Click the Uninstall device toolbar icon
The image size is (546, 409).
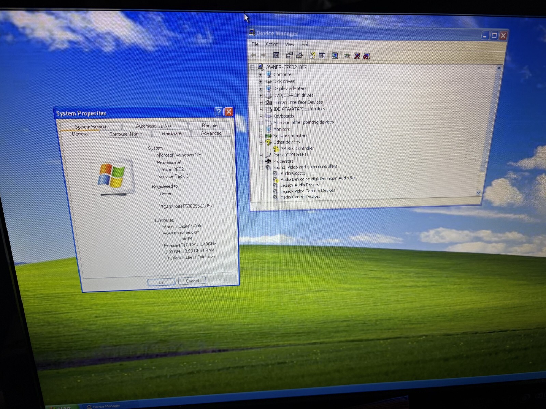pyautogui.click(x=357, y=56)
